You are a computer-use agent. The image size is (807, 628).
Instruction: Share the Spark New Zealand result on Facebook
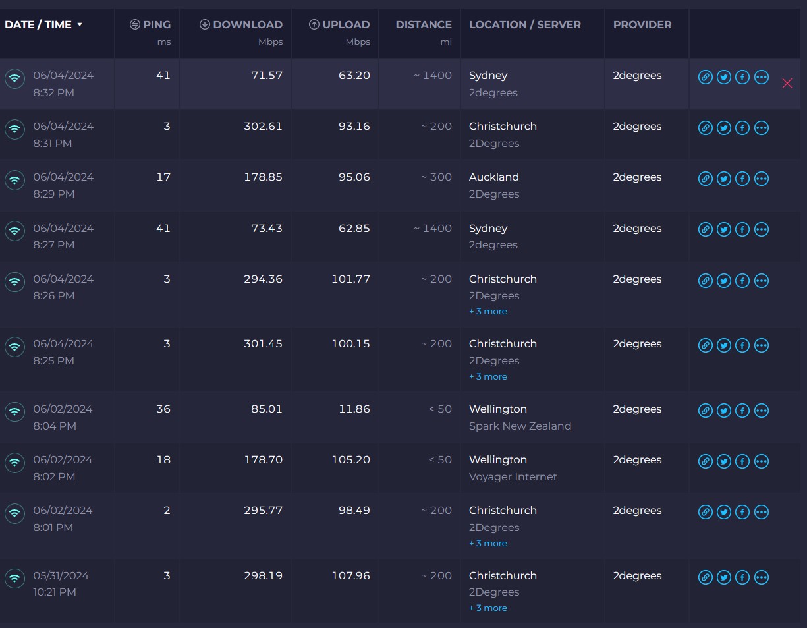click(x=742, y=411)
